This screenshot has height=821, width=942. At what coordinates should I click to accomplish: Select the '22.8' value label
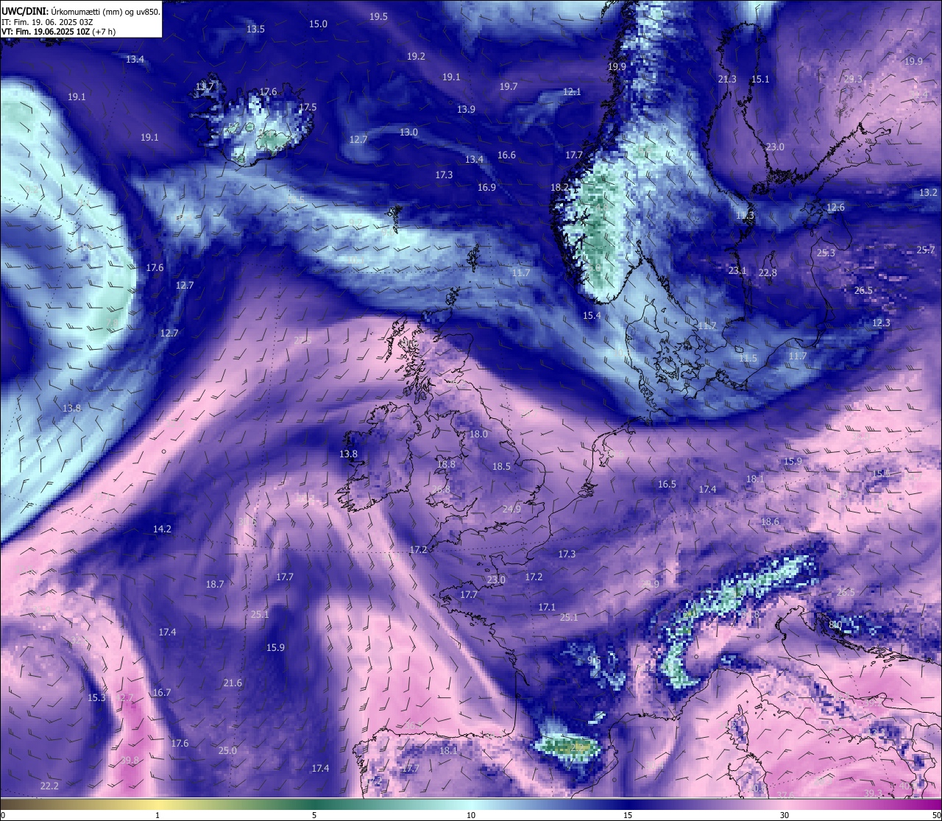pyautogui.click(x=768, y=273)
